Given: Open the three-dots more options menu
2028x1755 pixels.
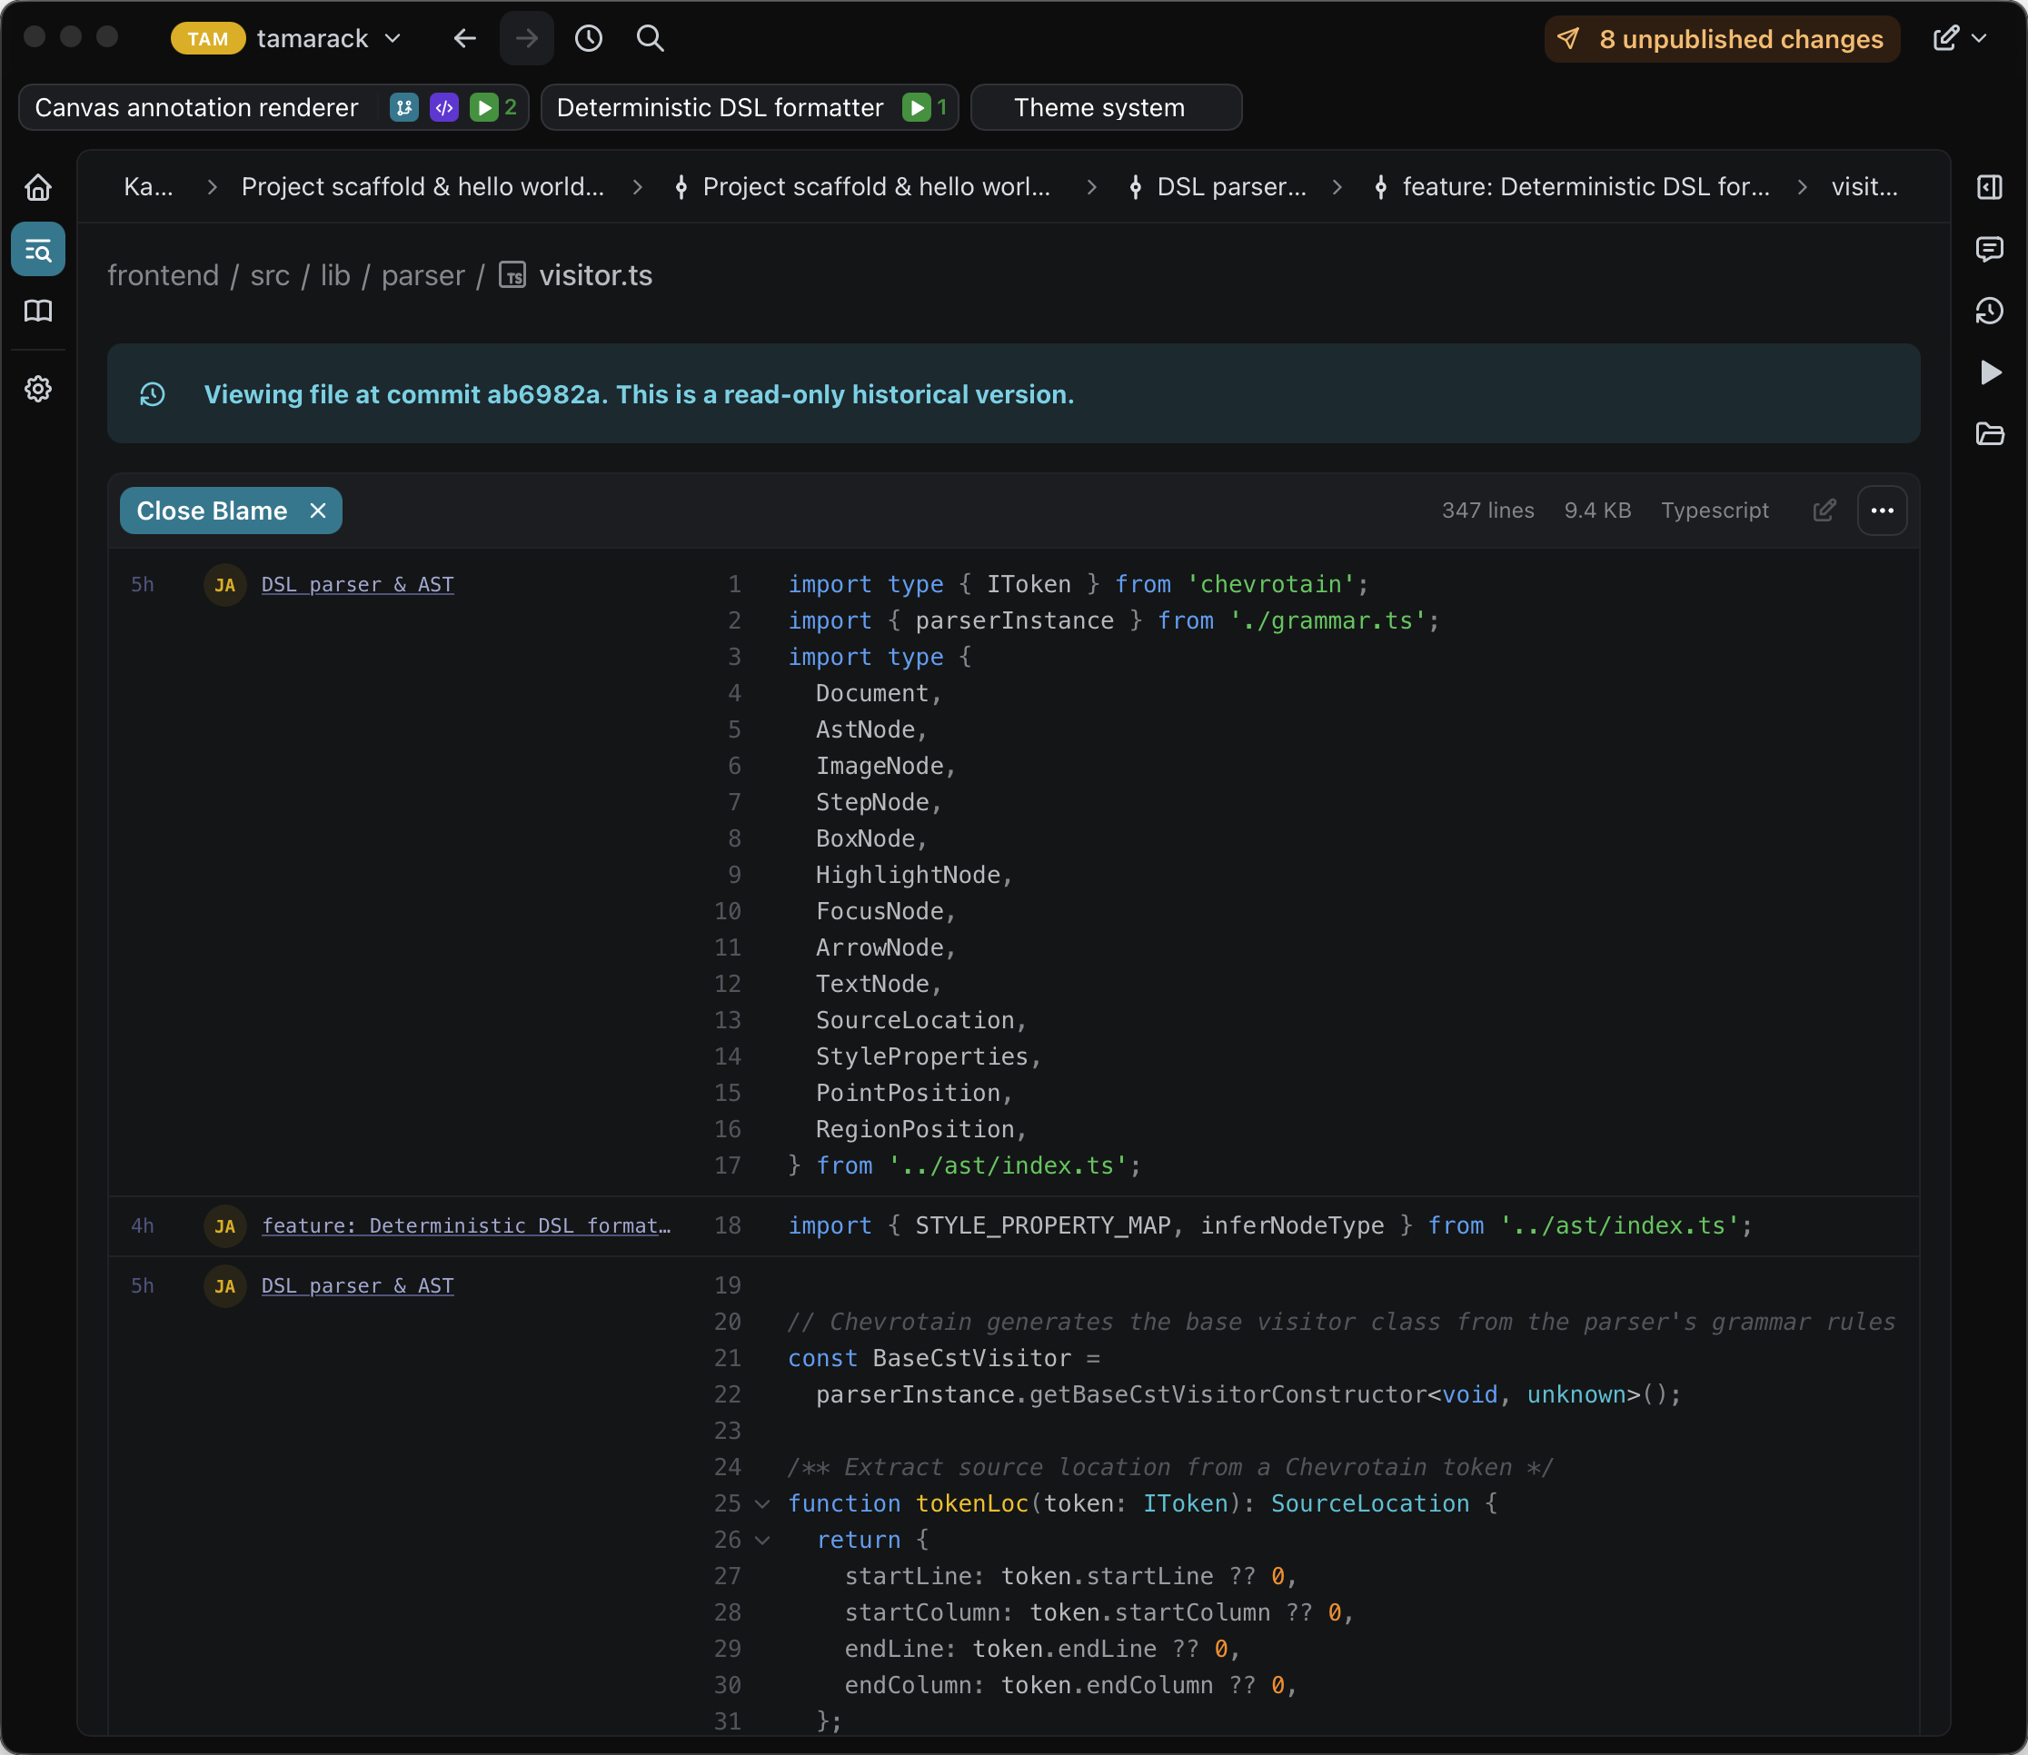Looking at the screenshot, I should 1881,511.
